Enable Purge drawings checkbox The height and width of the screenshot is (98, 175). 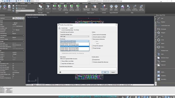tap(92, 48)
